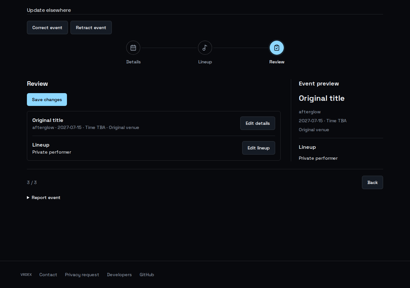410x288 pixels.
Task: Open the Developers footer link
Action: coord(119,275)
